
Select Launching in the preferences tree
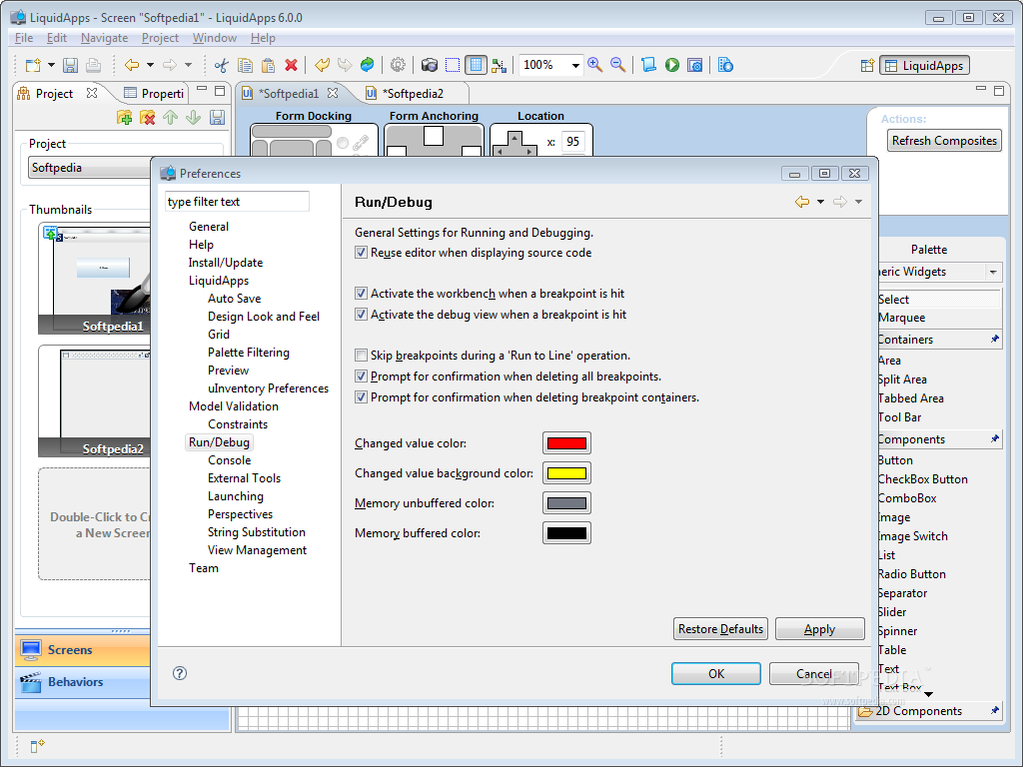coord(236,496)
